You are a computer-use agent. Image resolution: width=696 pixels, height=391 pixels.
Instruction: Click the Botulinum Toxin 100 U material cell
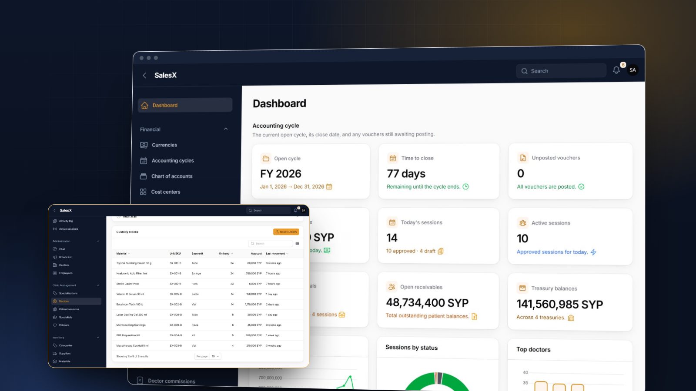(130, 305)
